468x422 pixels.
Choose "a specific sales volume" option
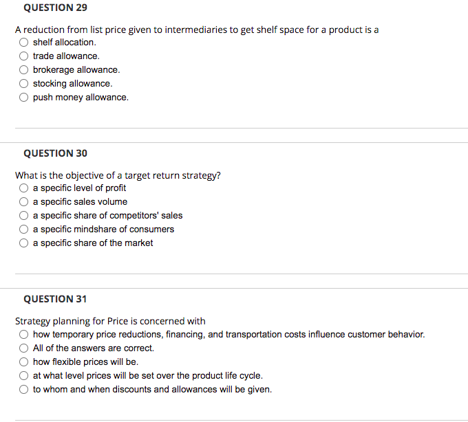[24, 202]
